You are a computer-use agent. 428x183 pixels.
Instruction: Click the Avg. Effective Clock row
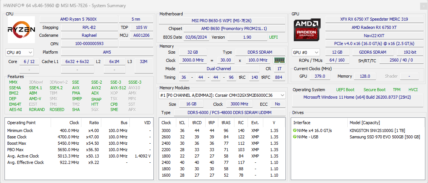[79, 162]
